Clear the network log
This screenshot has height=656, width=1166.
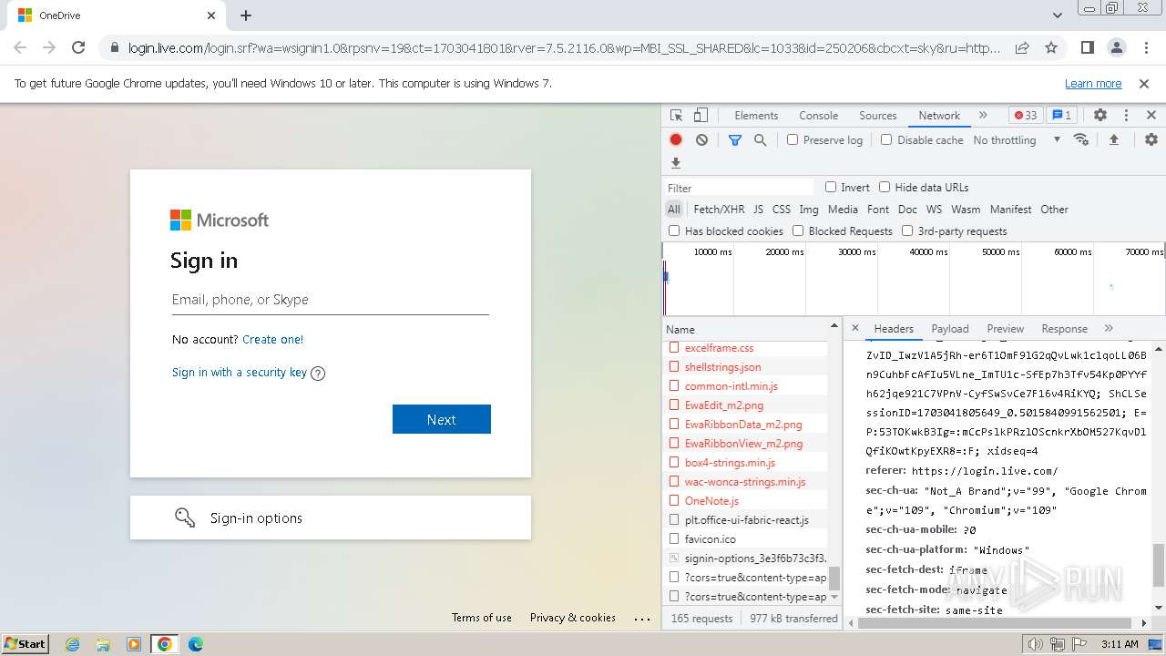click(701, 139)
